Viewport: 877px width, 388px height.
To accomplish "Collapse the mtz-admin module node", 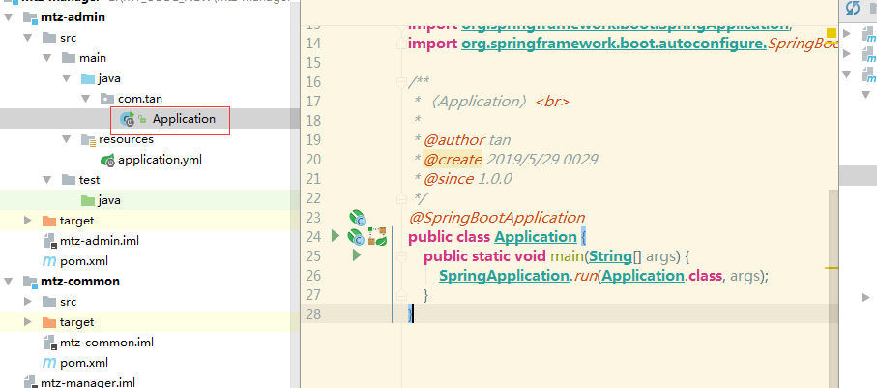I will click(x=8, y=17).
